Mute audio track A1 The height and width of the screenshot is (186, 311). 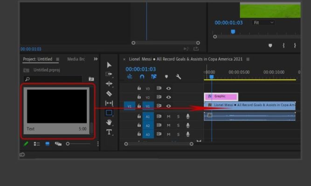pos(168,116)
